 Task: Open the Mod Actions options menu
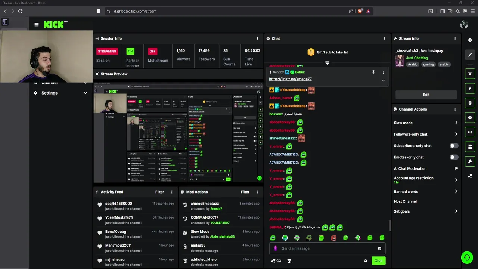257,192
